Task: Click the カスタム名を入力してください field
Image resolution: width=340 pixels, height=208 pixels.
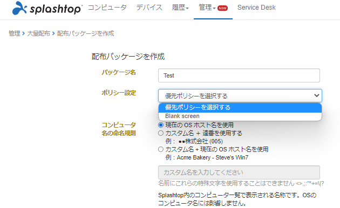Action: pyautogui.click(x=239, y=172)
